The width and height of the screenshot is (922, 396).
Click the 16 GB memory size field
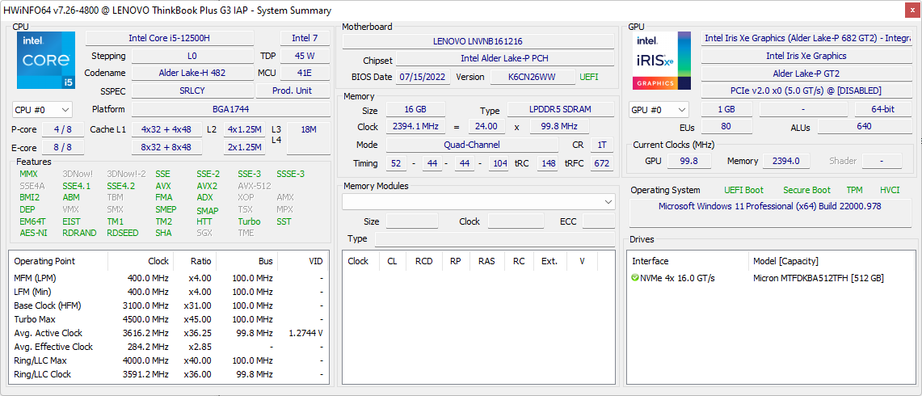[415, 109]
